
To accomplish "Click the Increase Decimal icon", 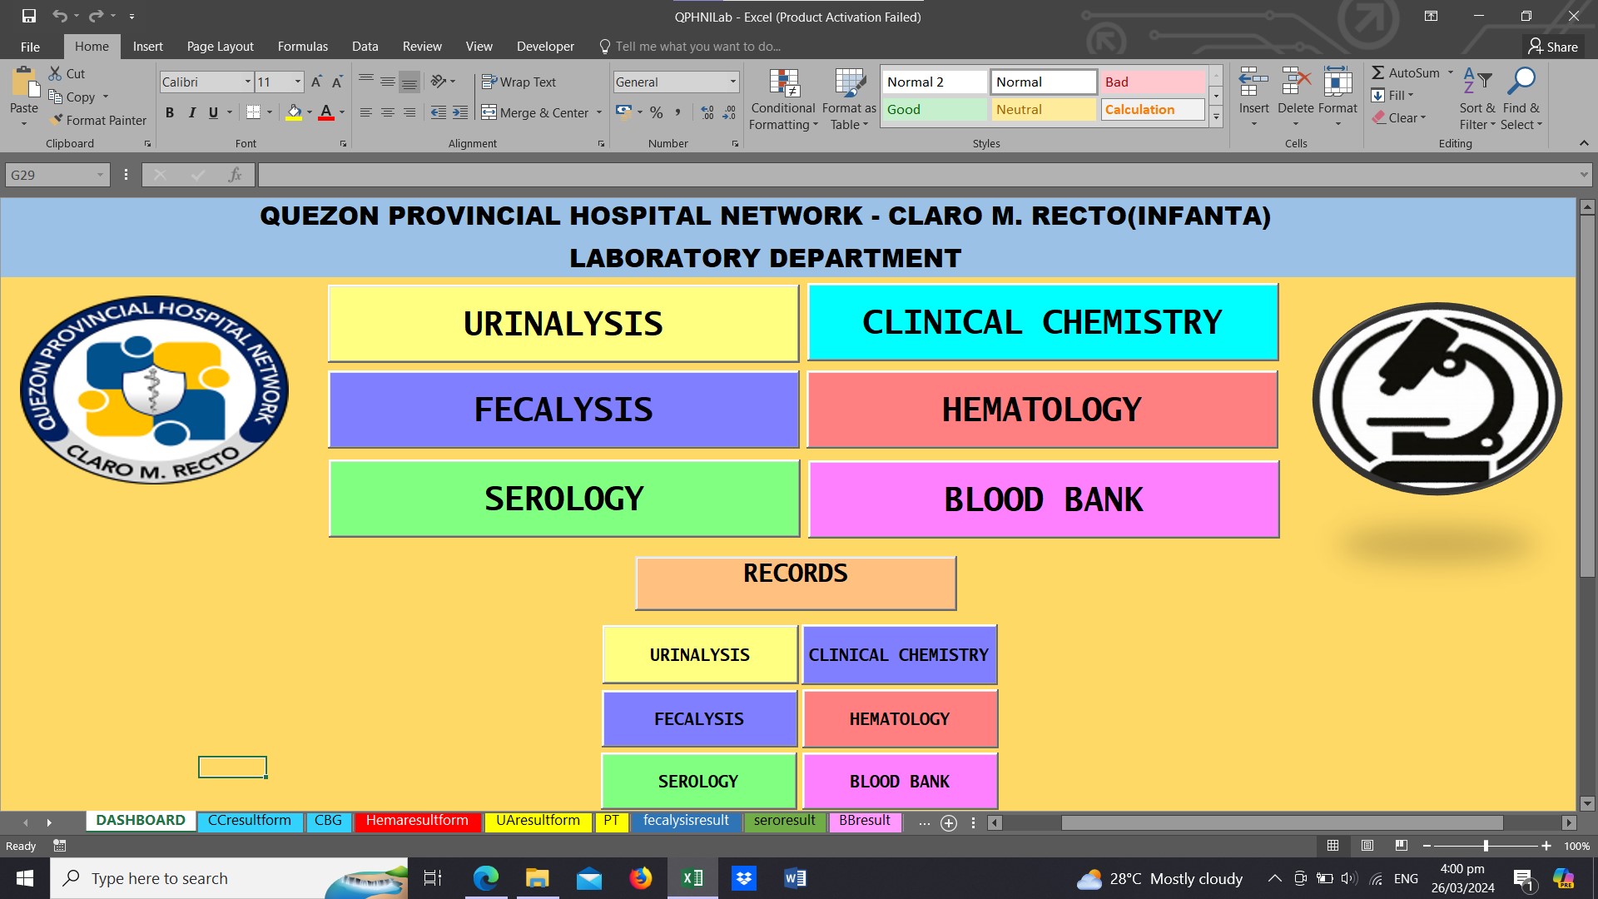I will [x=707, y=112].
